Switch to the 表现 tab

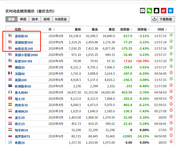[x=23, y=19]
